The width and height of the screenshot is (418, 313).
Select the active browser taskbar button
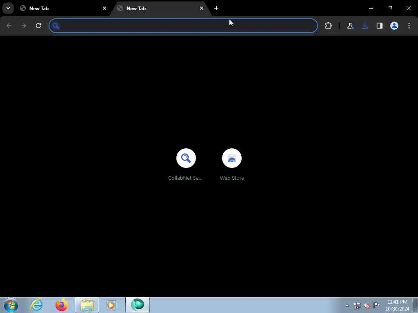click(138, 305)
